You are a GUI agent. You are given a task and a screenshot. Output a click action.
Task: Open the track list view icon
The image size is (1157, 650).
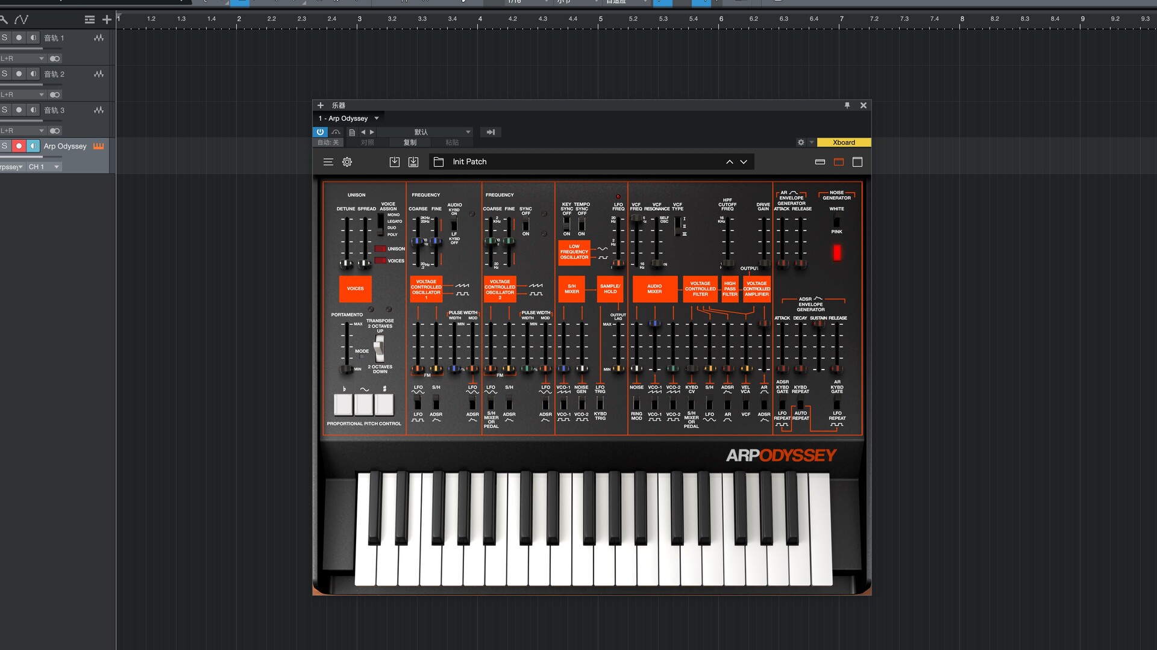(x=90, y=20)
